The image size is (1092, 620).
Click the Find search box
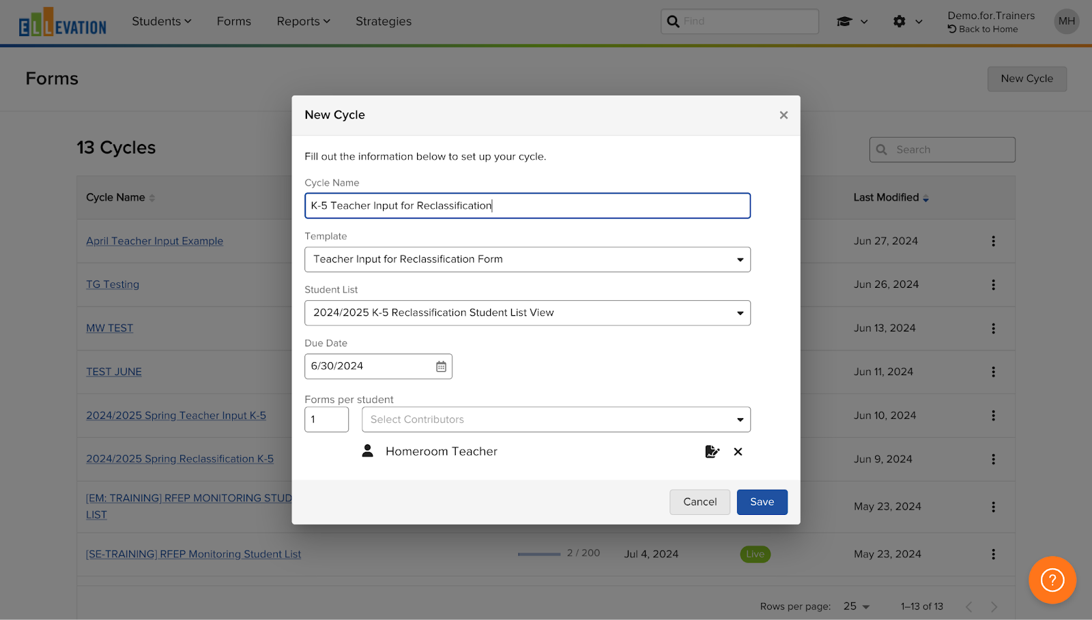click(740, 21)
